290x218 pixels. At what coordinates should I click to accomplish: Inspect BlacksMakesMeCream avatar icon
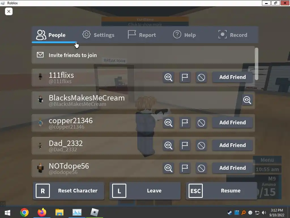tap(247, 100)
